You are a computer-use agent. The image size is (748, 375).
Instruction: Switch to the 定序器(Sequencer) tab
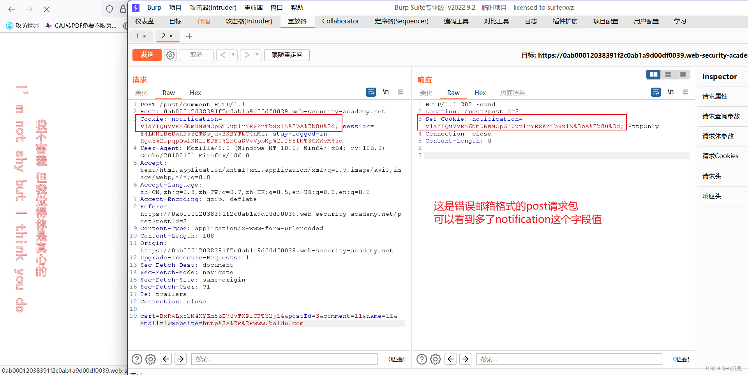click(x=402, y=21)
